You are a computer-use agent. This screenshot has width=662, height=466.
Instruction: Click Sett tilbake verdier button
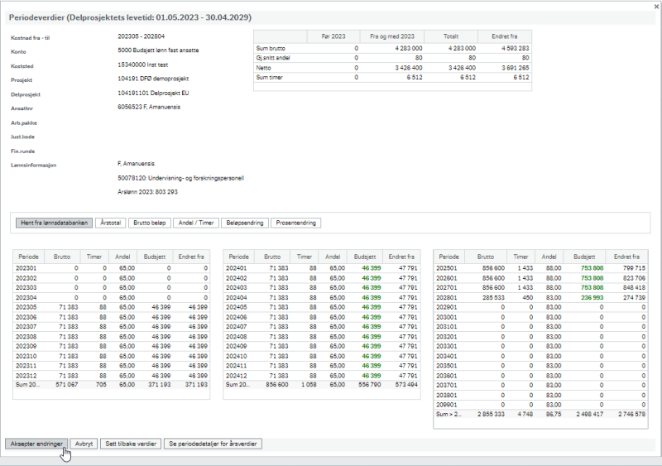[x=131, y=444]
